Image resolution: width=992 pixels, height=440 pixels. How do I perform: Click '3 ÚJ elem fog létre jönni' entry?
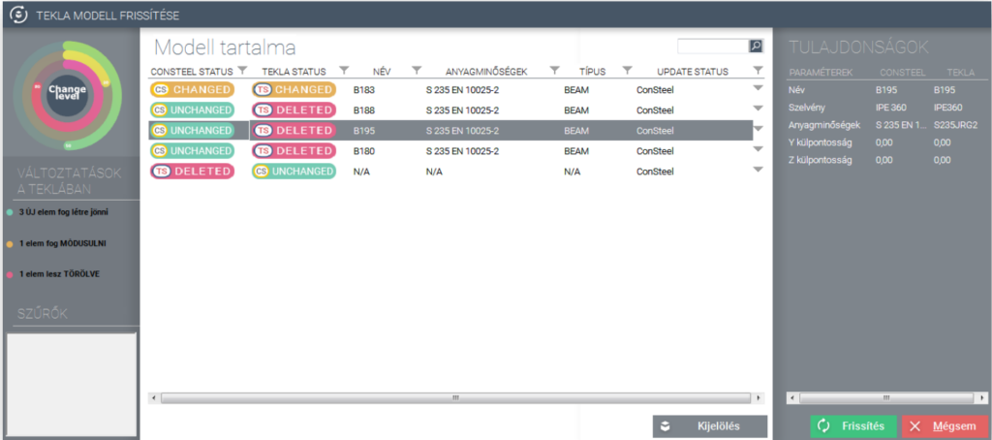(x=63, y=212)
